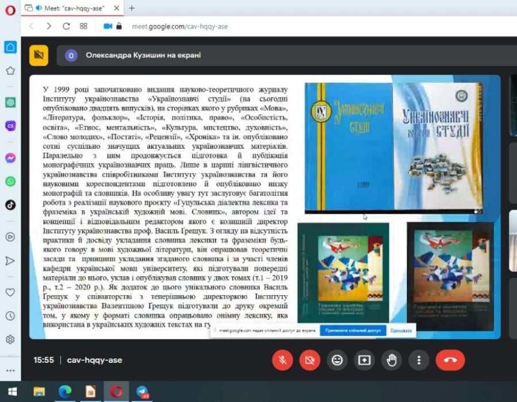Viewport: 517px width, 402px height.
Task: Hang up with the red leave call button
Action: 450,360
